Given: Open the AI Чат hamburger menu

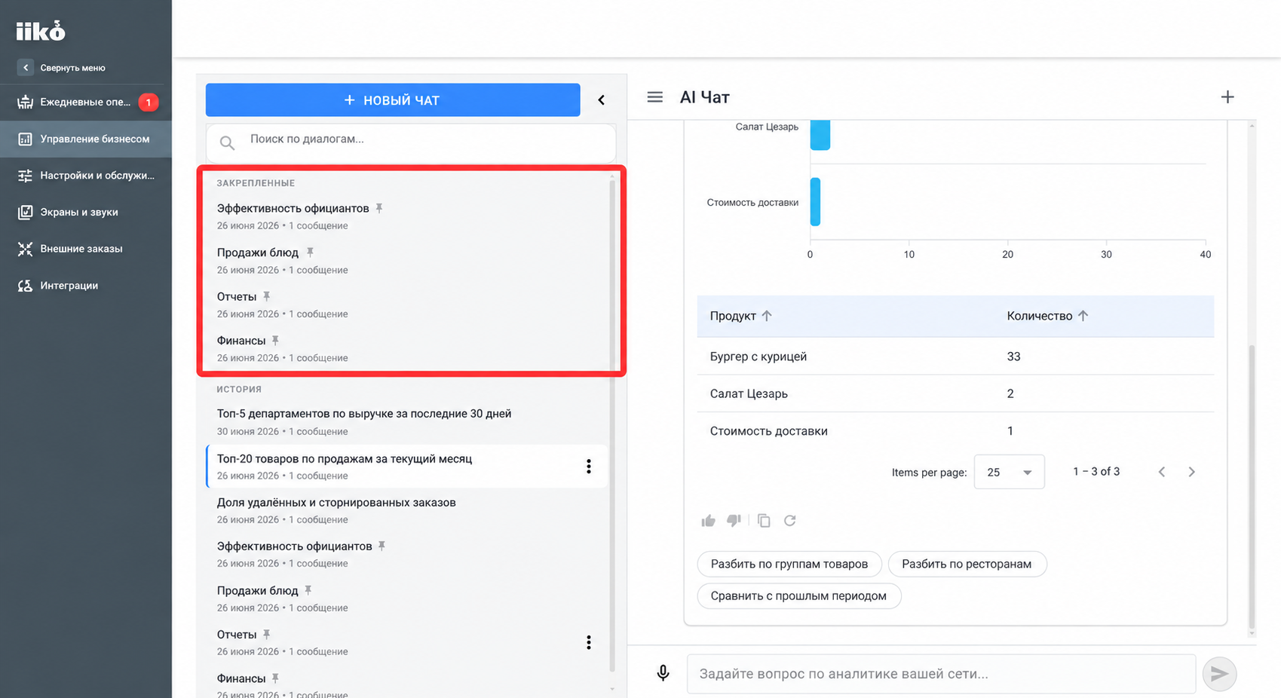Looking at the screenshot, I should pyautogui.click(x=655, y=97).
